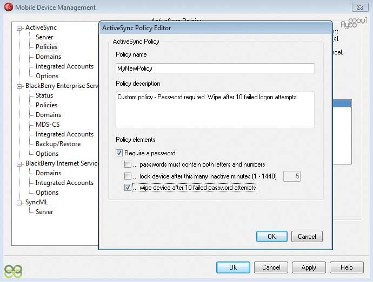
Task: Enable passwords must contain letters and numbers
Action: tap(128, 164)
